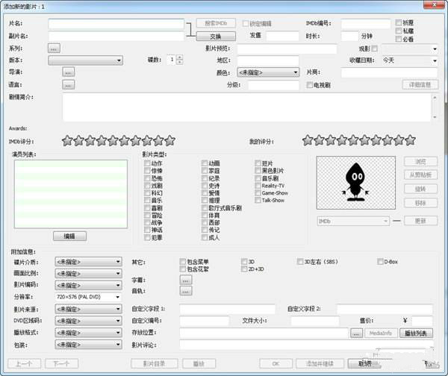
Task: Open the 字幕 browse (...) button
Action: pos(186,280)
